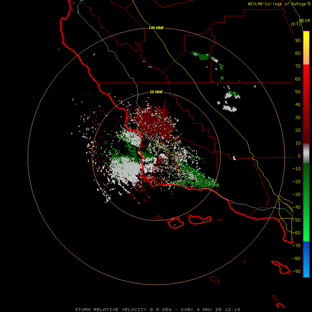Click the 30 value on the scale
This screenshot has width=312, height=312.
[x=298, y=118]
